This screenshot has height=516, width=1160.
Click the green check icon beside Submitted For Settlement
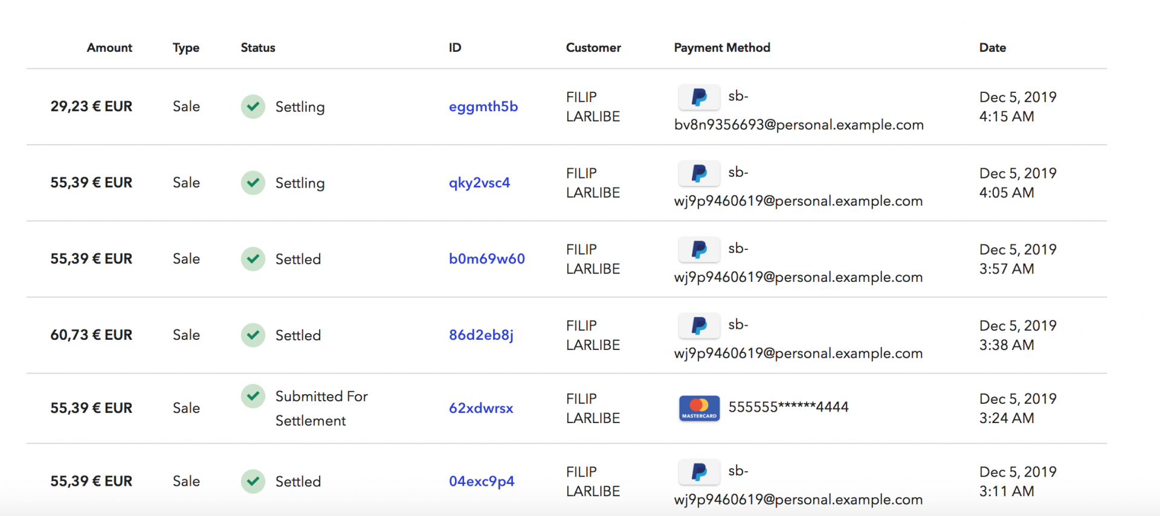tap(253, 396)
